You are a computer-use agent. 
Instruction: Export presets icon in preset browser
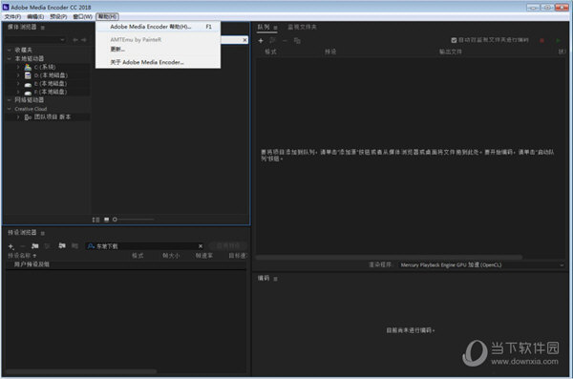[x=74, y=246]
